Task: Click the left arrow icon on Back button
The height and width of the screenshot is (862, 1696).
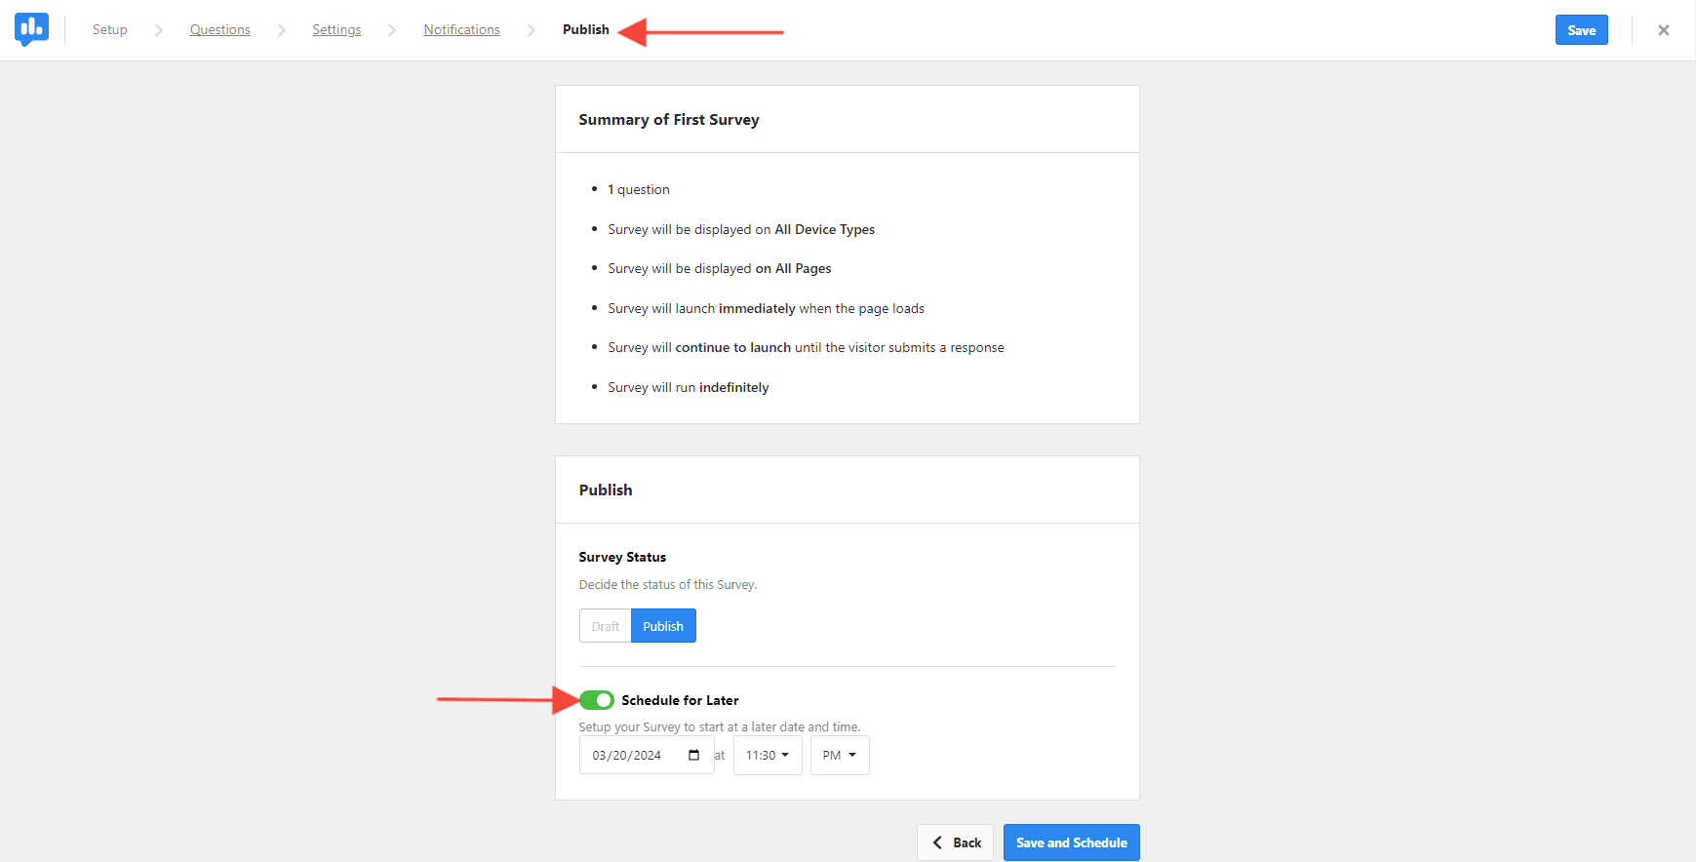Action: click(937, 842)
